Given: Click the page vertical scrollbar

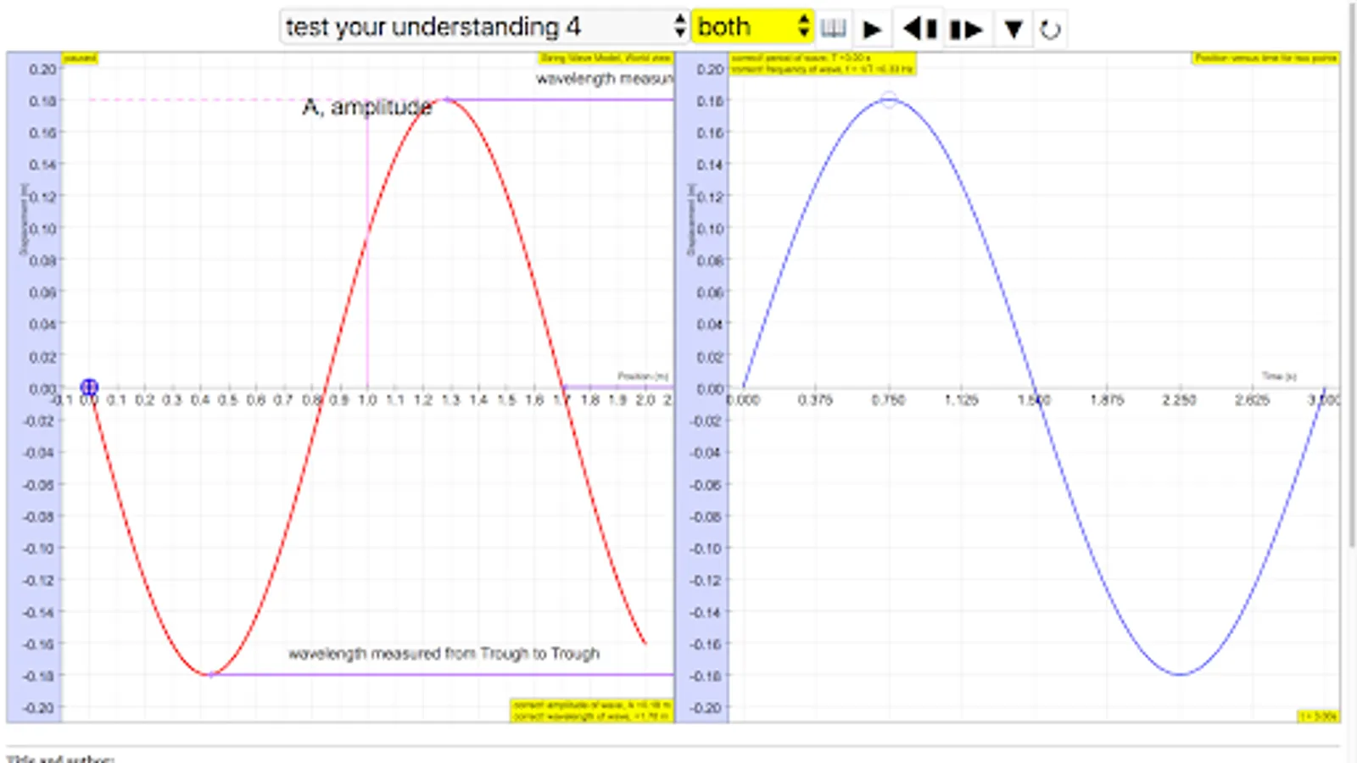Looking at the screenshot, I should click(1351, 276).
